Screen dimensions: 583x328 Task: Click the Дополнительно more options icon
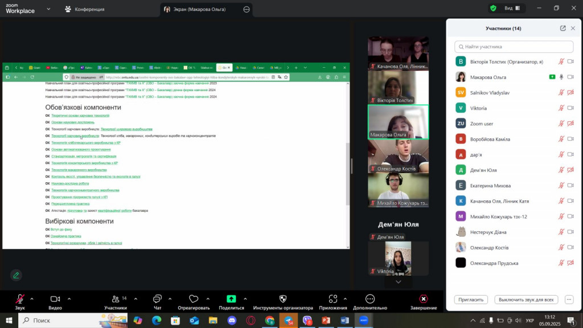pyautogui.click(x=370, y=299)
